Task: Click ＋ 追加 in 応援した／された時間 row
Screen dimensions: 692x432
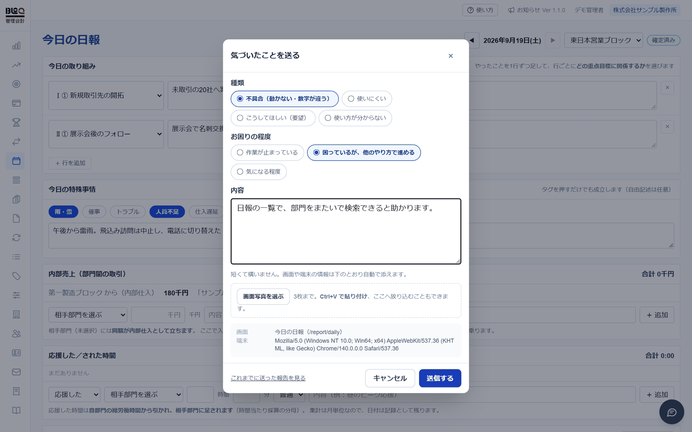Action: 657,394
